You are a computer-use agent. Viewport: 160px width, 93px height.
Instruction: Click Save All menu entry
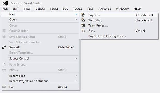[40, 47]
